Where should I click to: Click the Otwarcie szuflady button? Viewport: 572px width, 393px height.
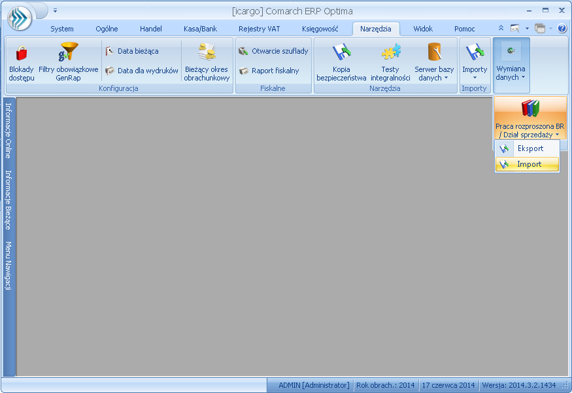(273, 51)
